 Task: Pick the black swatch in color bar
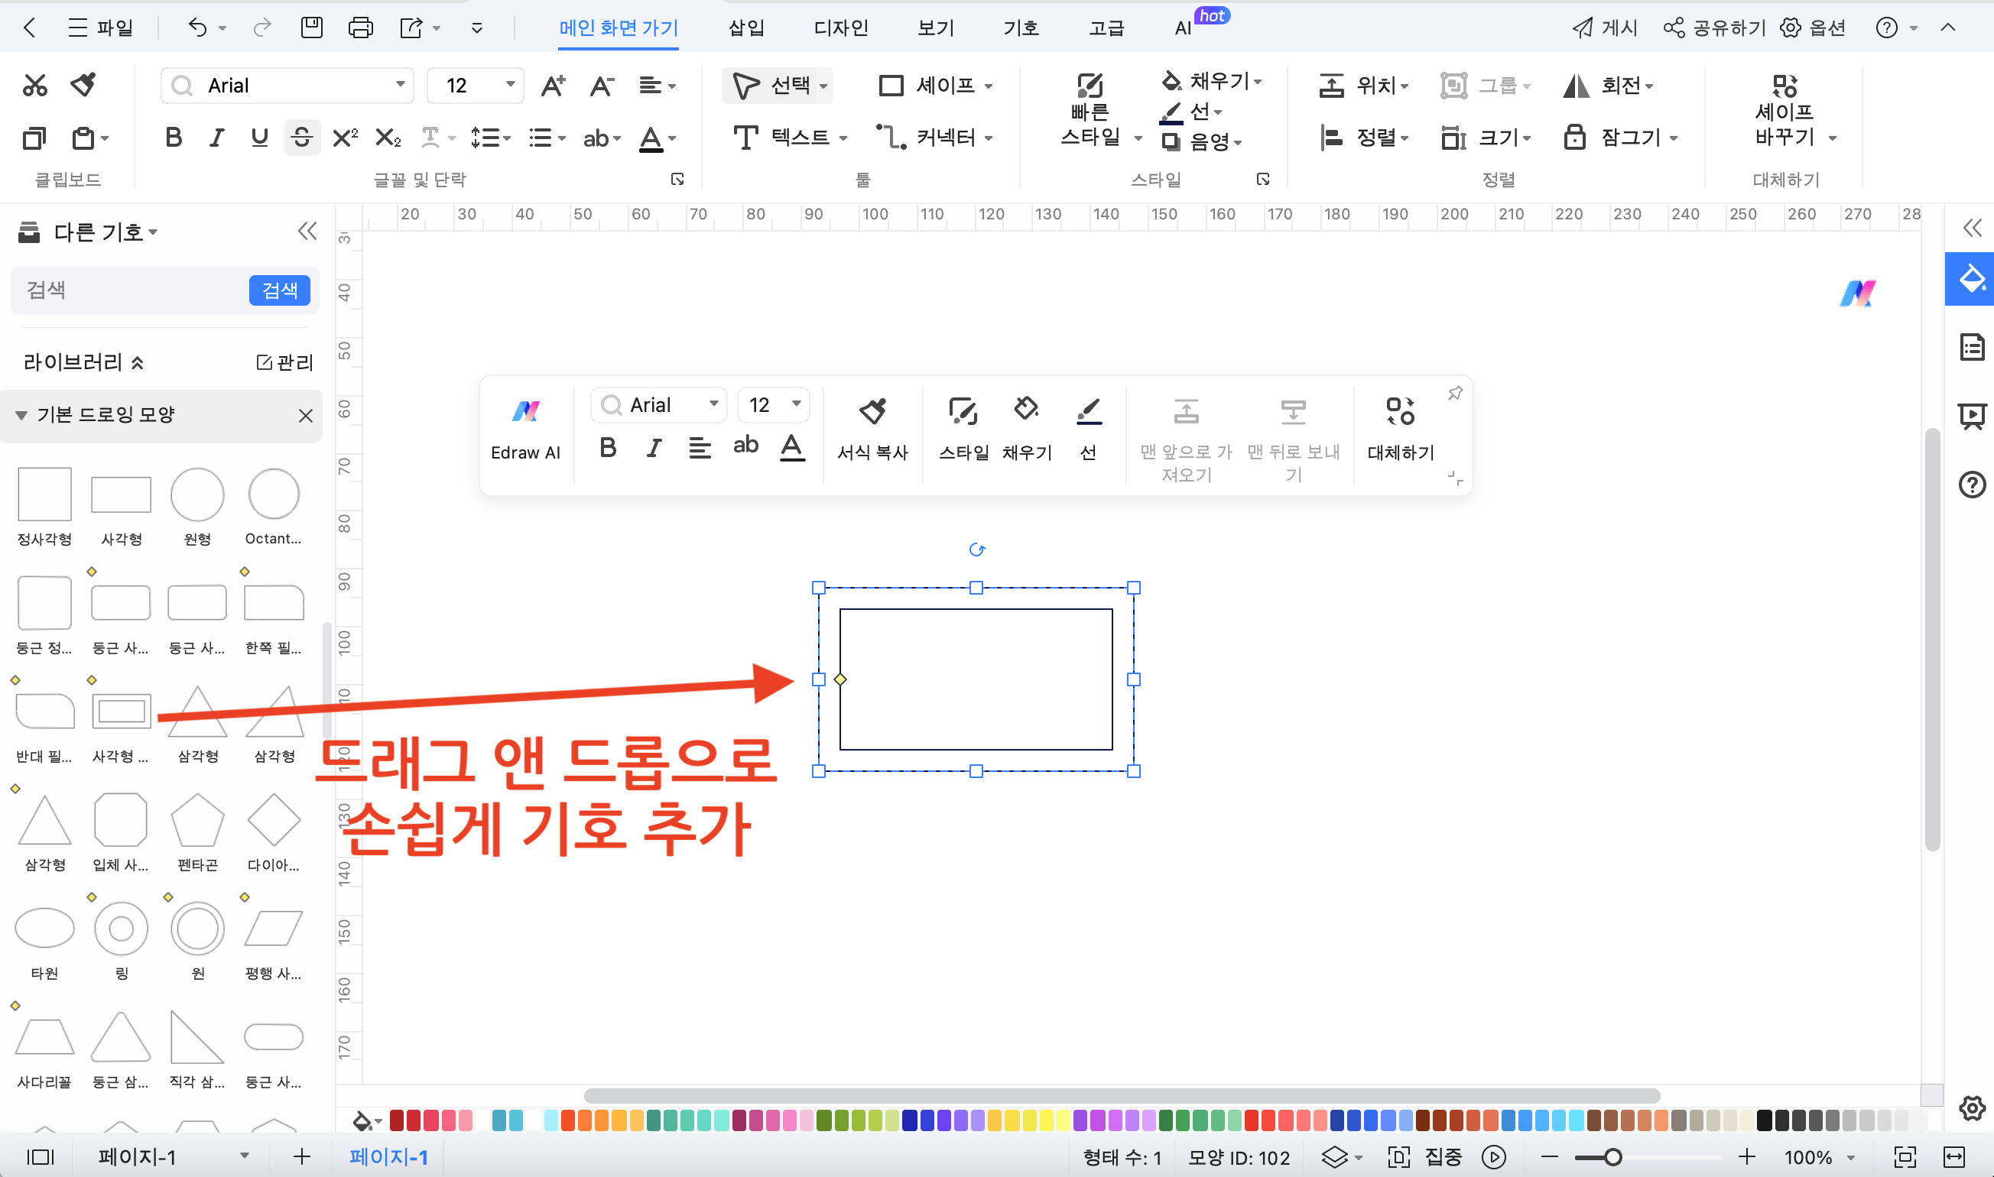coord(1765,1120)
